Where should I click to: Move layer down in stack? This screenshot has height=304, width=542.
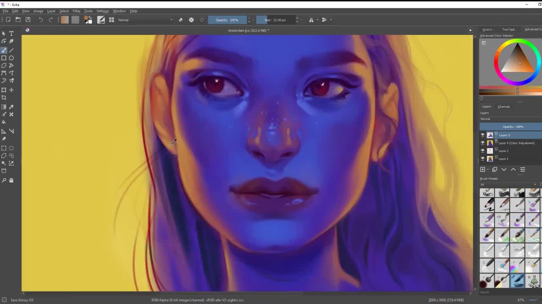pyautogui.click(x=504, y=170)
